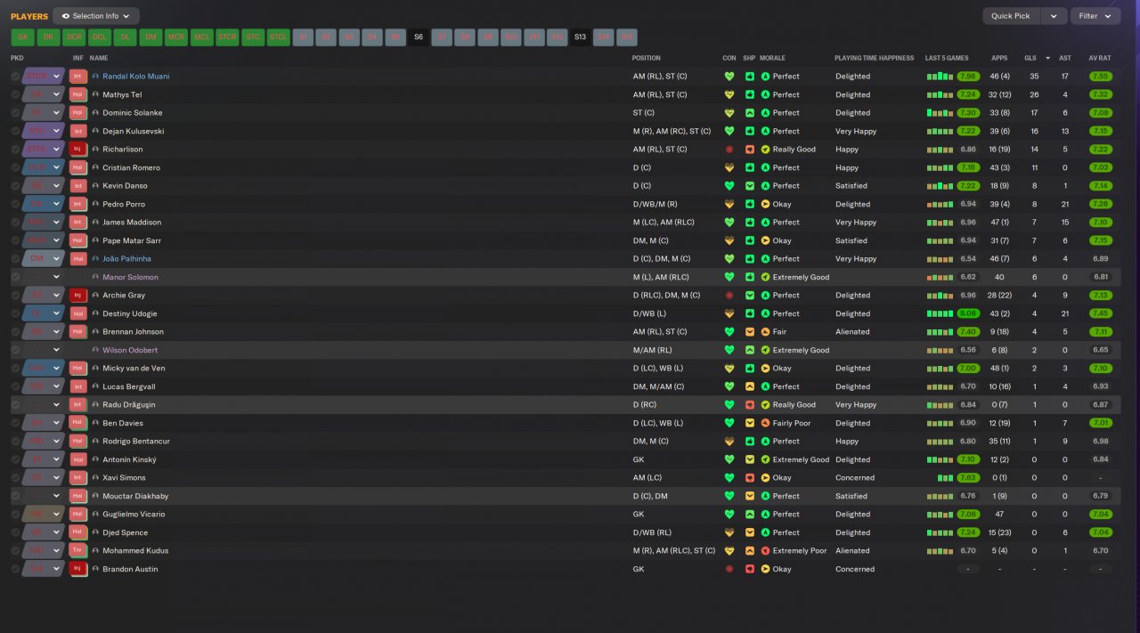
Task: Click the Int info badge for Randal Kolo Muani
Action: coord(78,77)
